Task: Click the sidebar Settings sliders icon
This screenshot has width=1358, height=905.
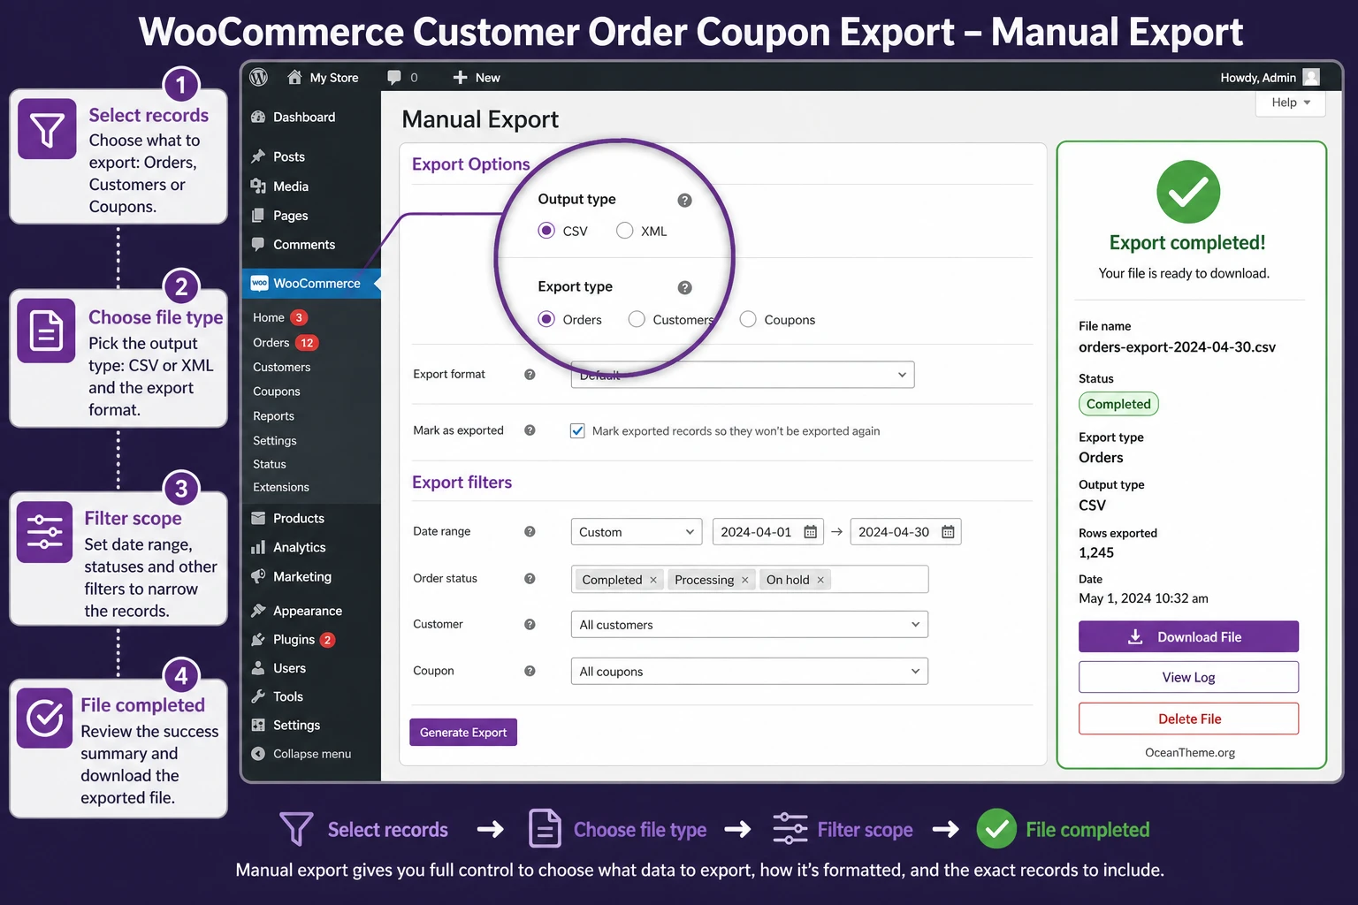Action: 258,725
